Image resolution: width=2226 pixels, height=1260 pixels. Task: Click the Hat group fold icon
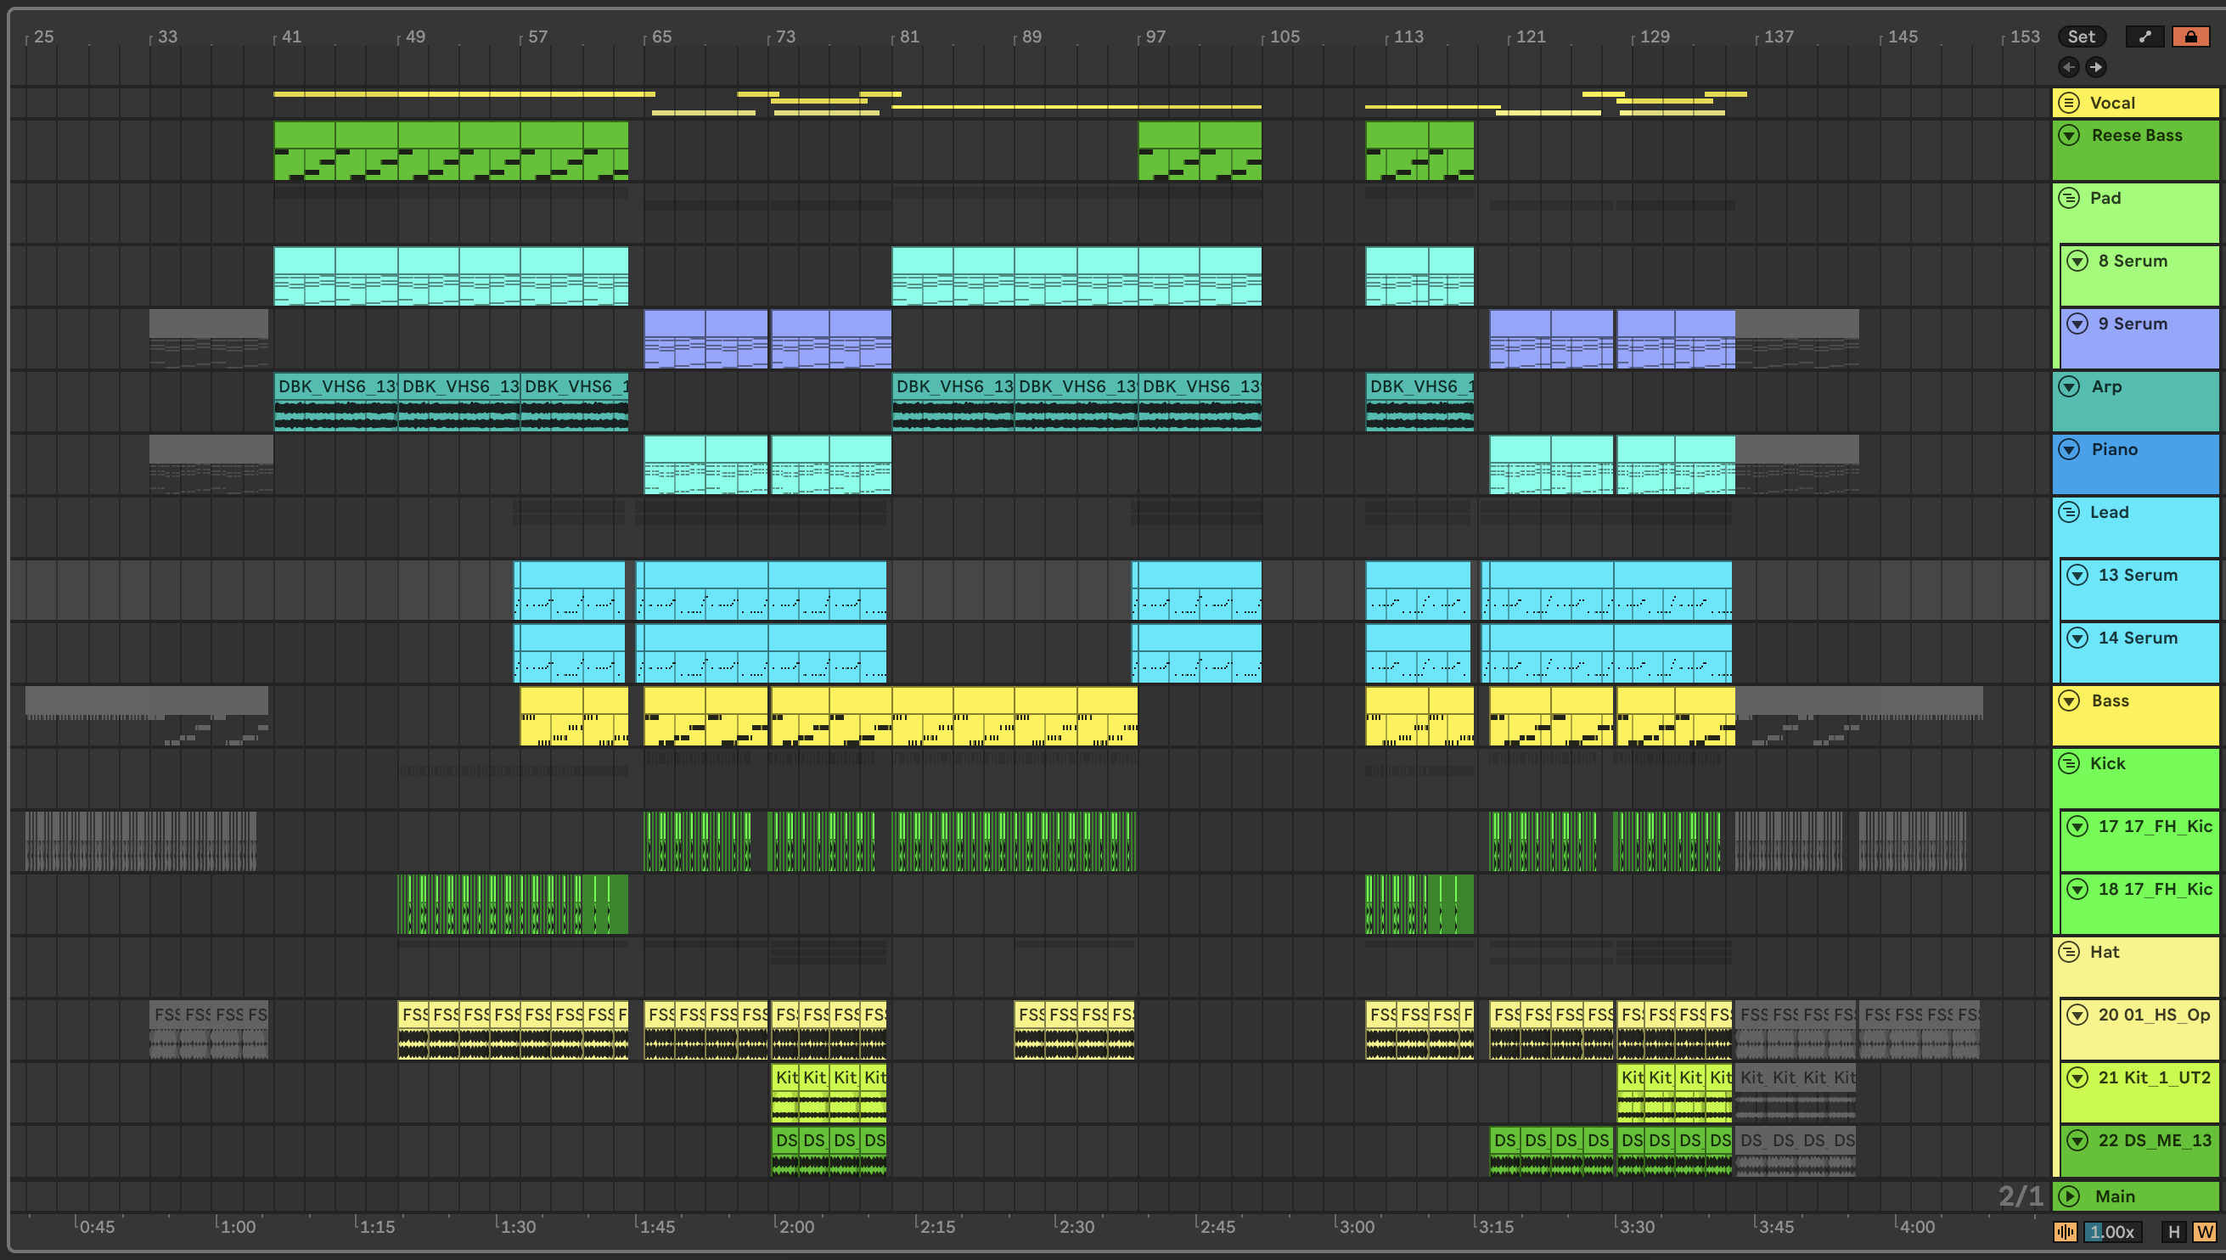[2069, 952]
